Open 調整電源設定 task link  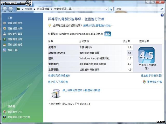point(15,39)
